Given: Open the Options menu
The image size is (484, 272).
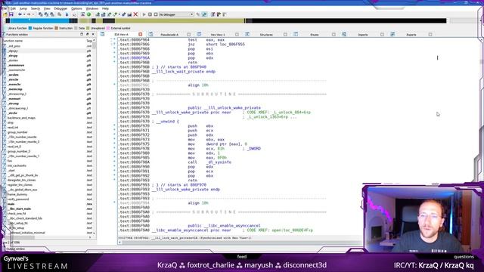Looking at the screenshot, I should pyautogui.click(x=76, y=8).
